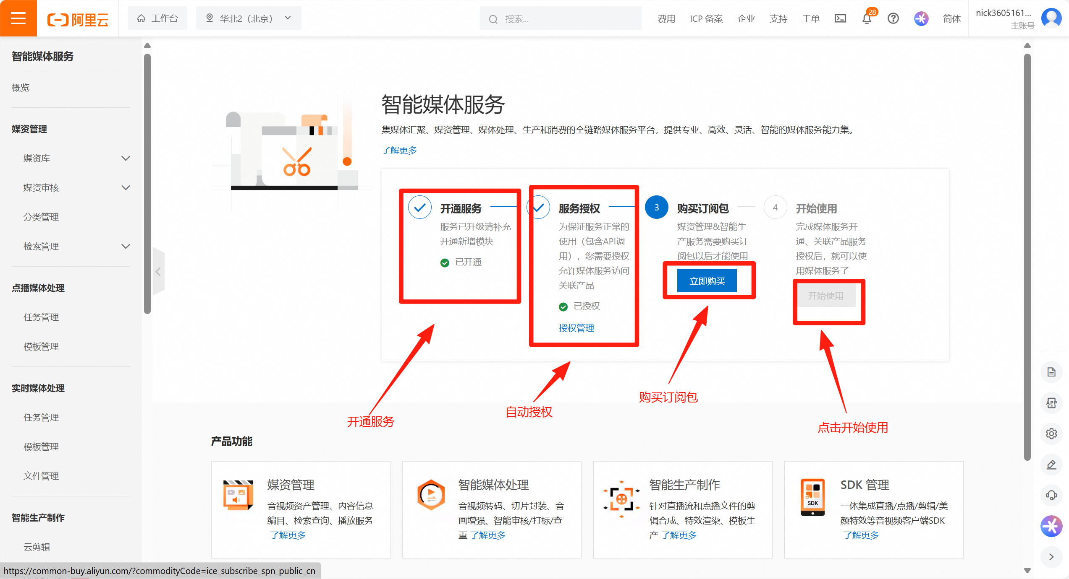
Task: Open the document icon in right rail
Action: [1051, 372]
